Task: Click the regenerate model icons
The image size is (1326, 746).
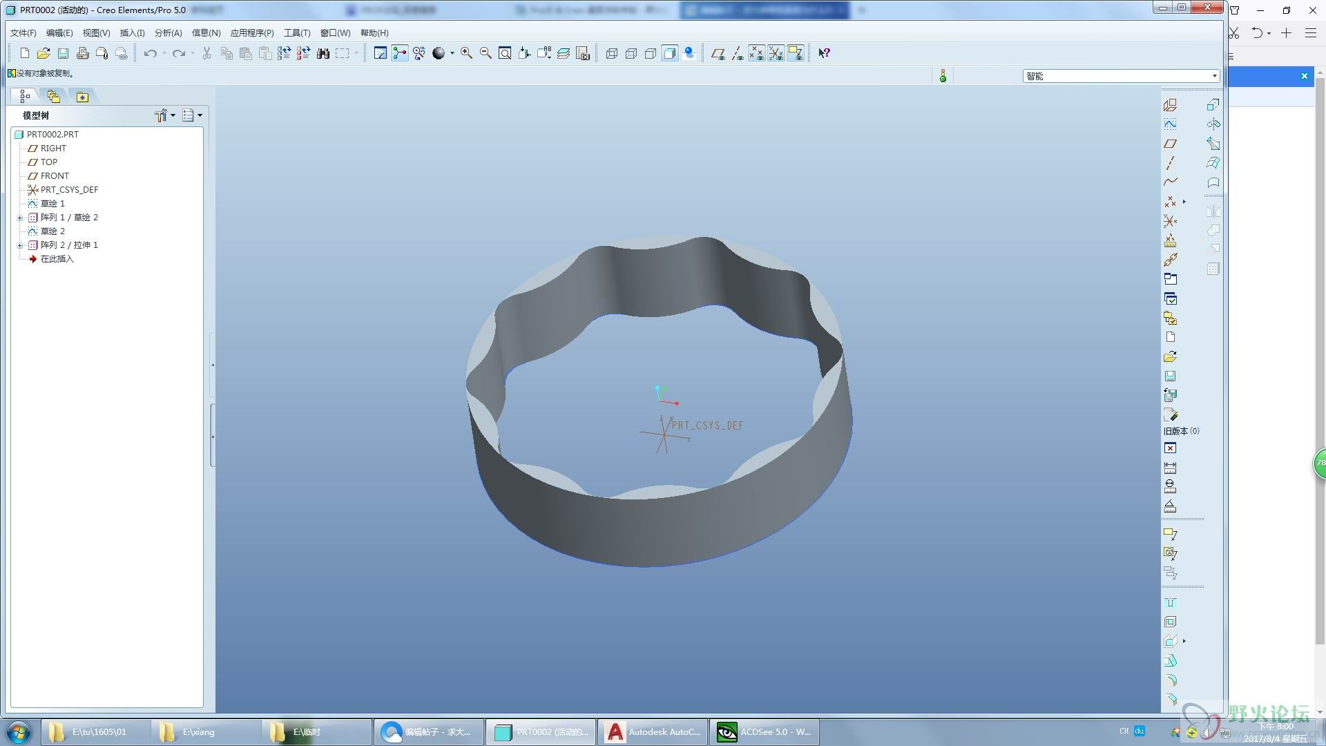Action: coord(284,53)
